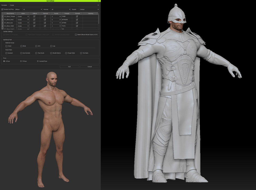Check the Head material group
Image resolution: width=256 pixels, height=190 pixels.
click(x=6, y=46)
